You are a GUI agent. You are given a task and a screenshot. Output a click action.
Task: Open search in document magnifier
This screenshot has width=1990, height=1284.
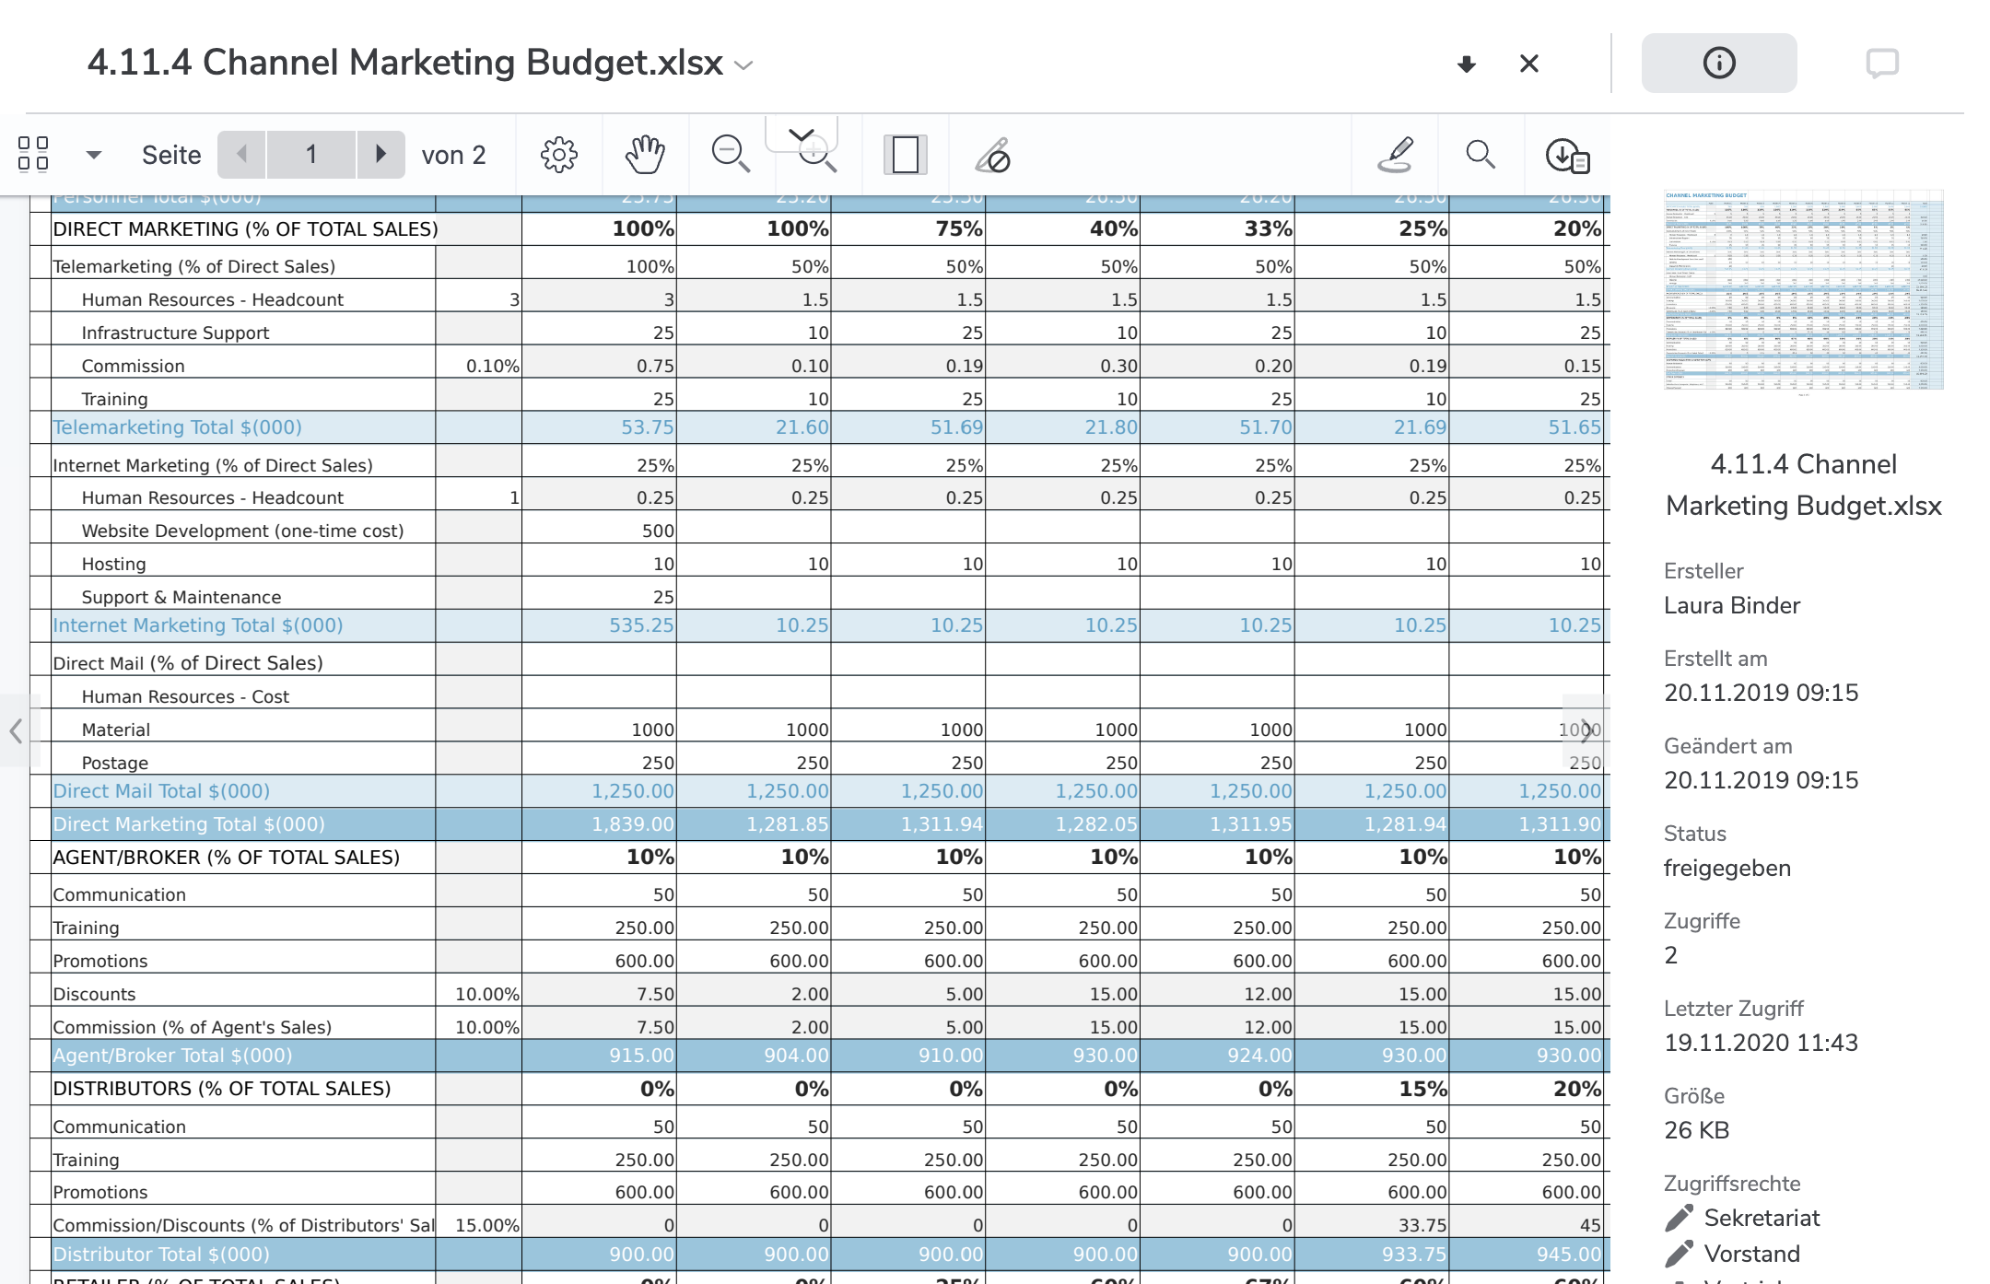pos(1481,155)
